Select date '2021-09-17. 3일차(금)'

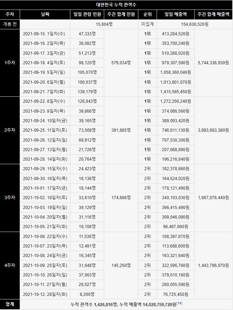pyautogui.click(x=44, y=53)
